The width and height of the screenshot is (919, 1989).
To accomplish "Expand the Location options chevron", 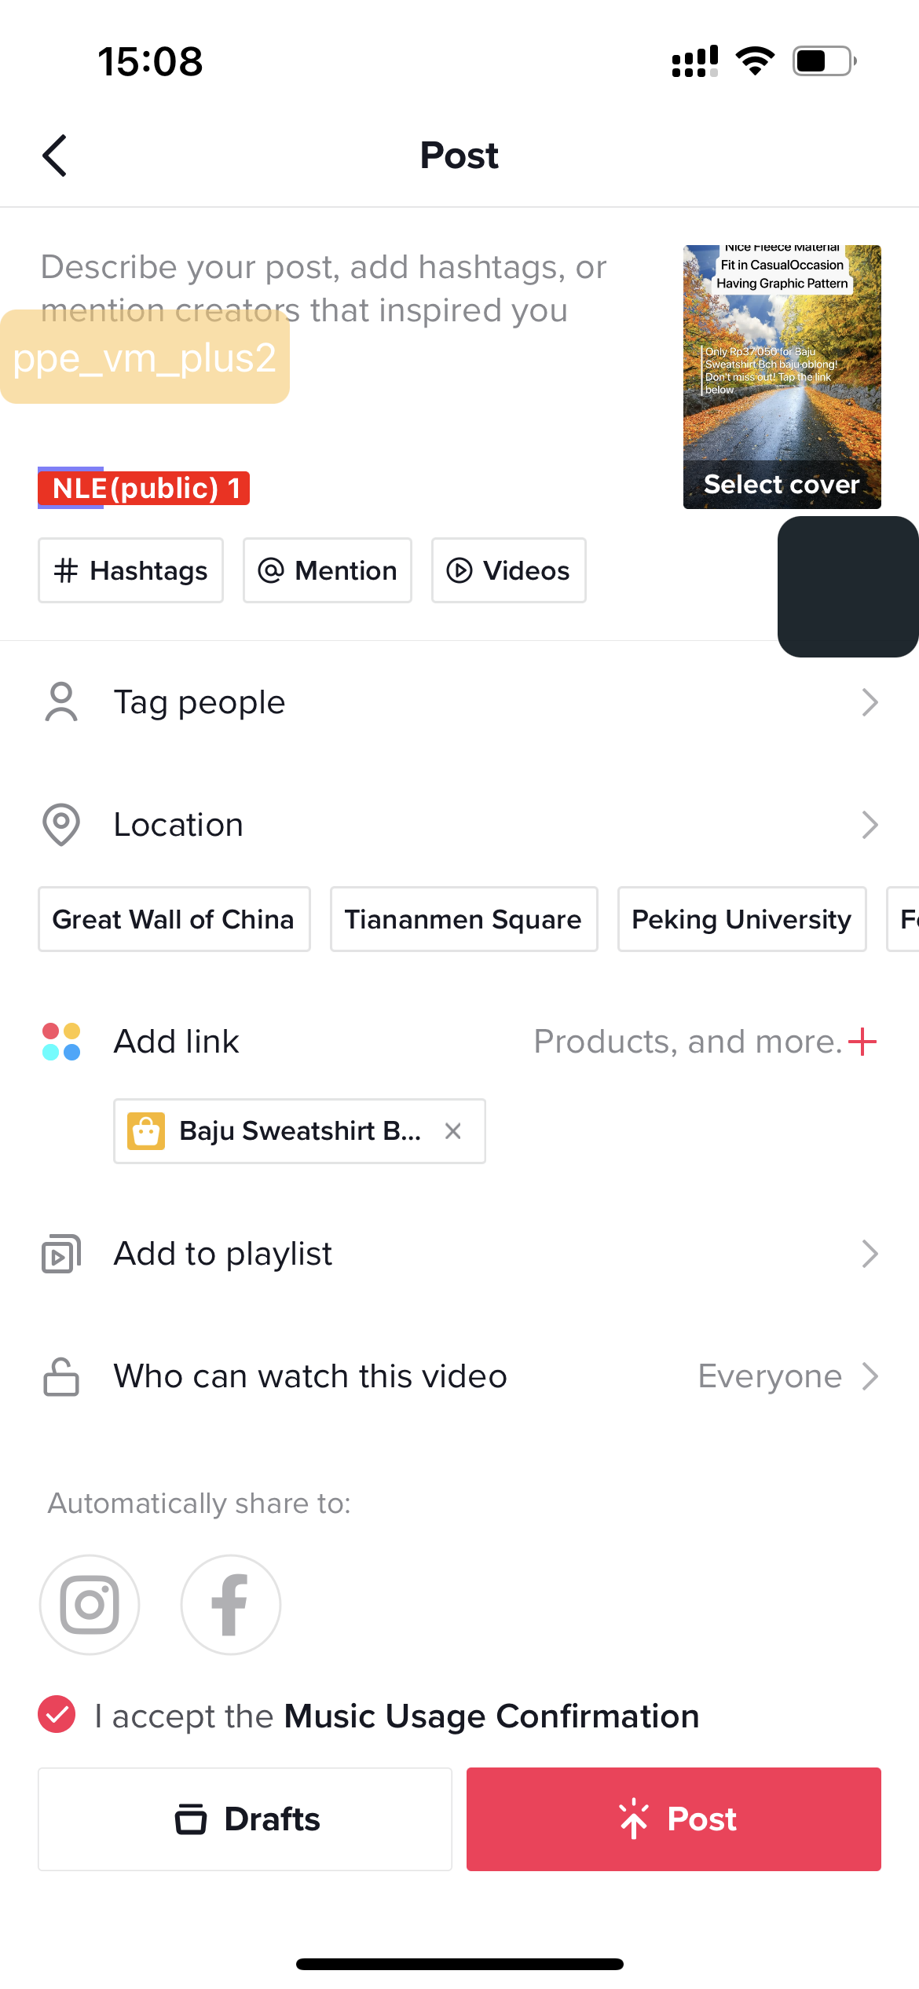I will pos(869,825).
